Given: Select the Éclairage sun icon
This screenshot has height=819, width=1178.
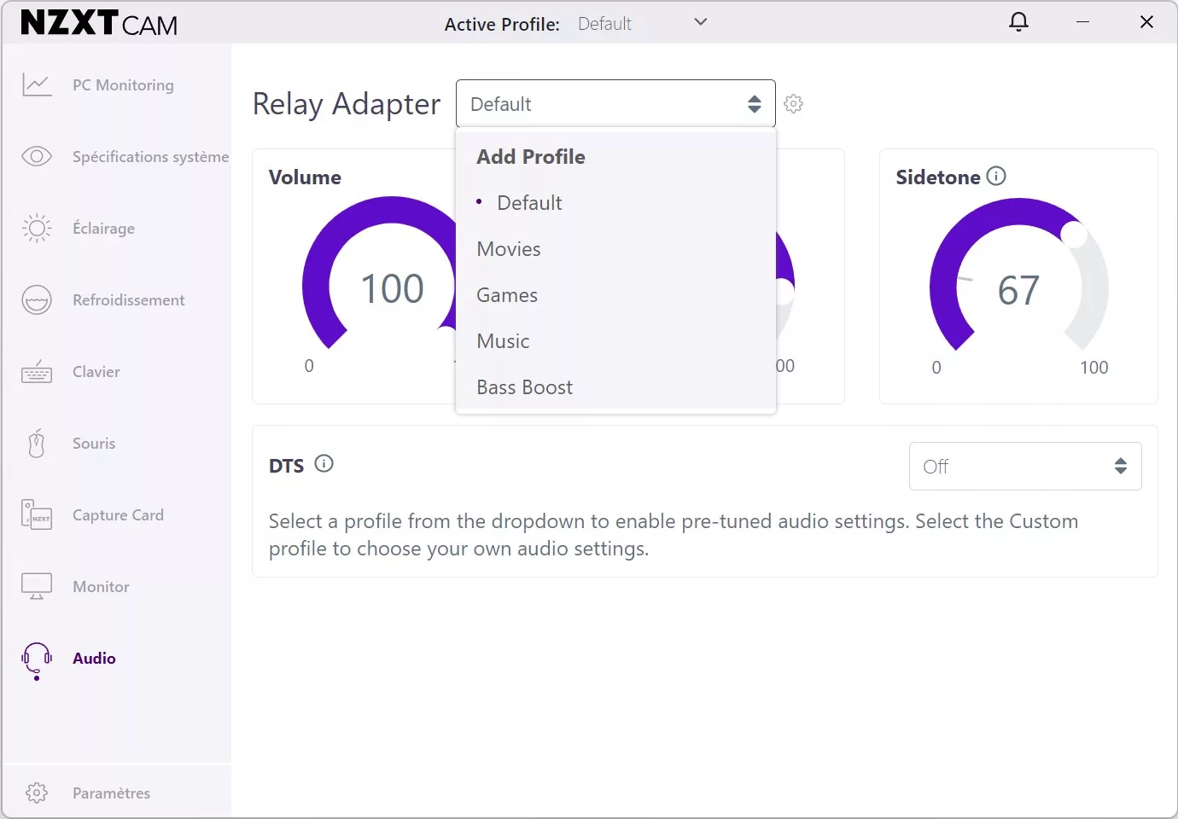Looking at the screenshot, I should (37, 229).
